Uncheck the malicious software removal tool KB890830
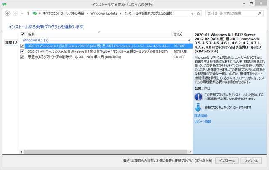269x170 pixels. (22, 57)
